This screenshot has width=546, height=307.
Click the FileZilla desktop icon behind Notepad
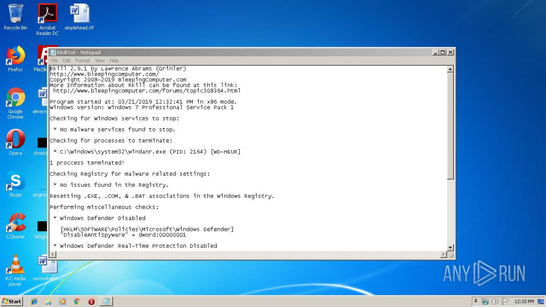(42, 59)
